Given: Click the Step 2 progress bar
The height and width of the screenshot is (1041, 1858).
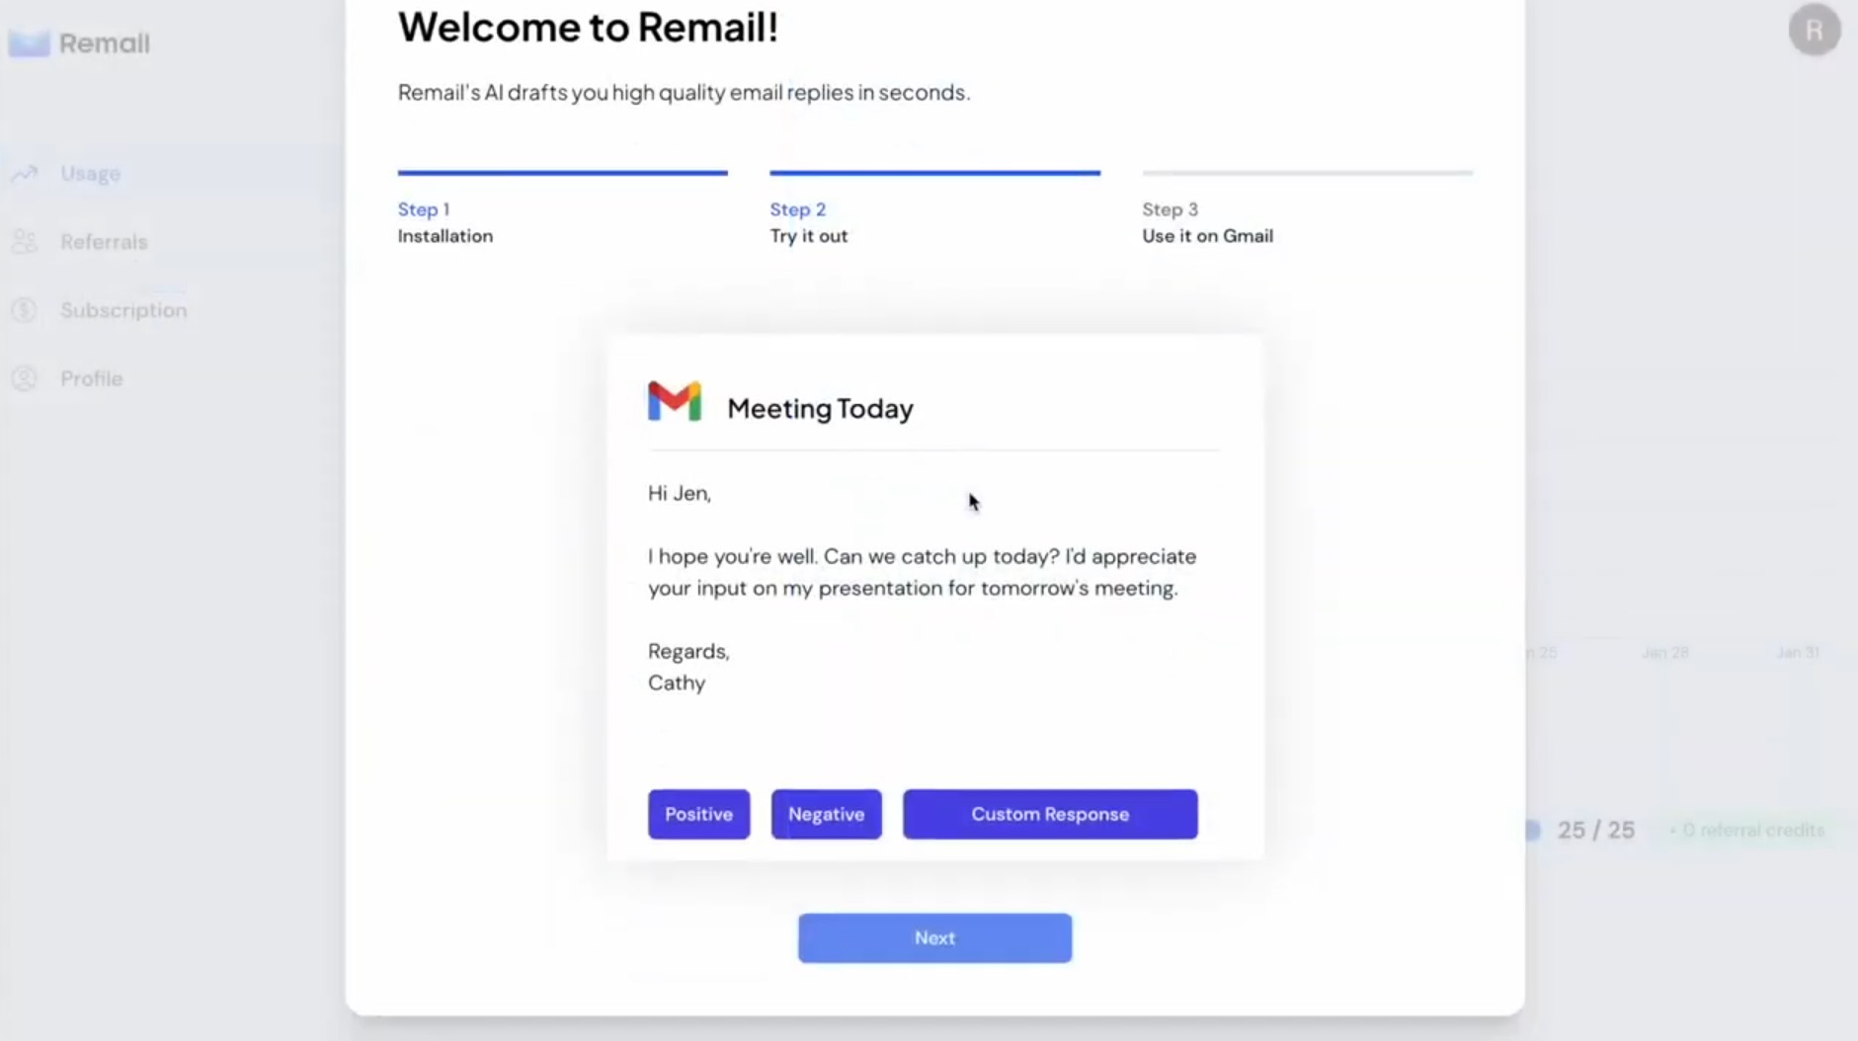Looking at the screenshot, I should point(935,173).
